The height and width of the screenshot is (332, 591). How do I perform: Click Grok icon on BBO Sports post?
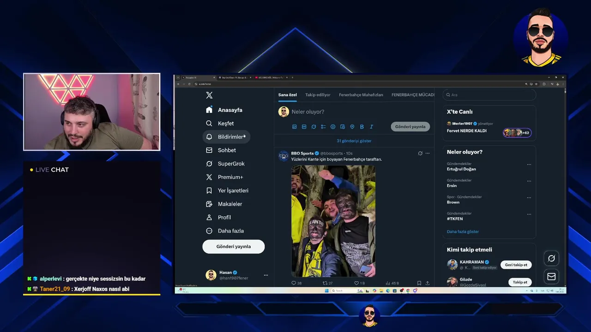[420, 153]
